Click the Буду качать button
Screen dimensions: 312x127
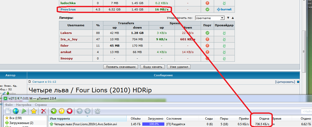click(x=153, y=67)
